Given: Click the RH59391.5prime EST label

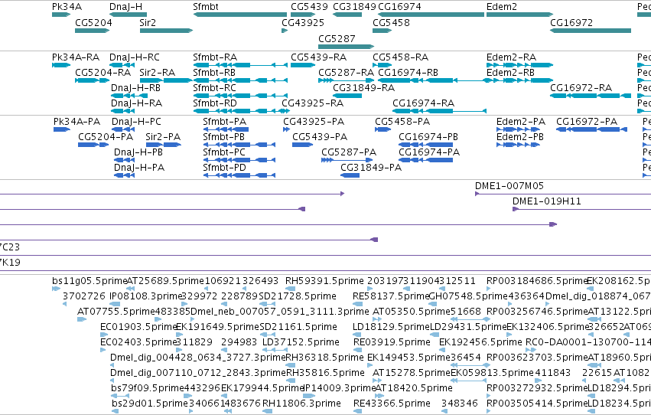Looking at the screenshot, I should click(324, 281).
